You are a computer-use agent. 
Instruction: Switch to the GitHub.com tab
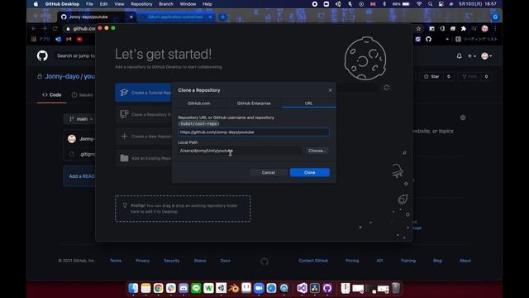(x=198, y=103)
